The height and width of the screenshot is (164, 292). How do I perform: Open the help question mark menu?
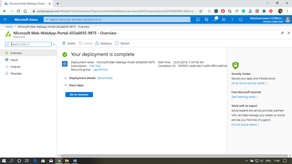pyautogui.click(x=232, y=20)
